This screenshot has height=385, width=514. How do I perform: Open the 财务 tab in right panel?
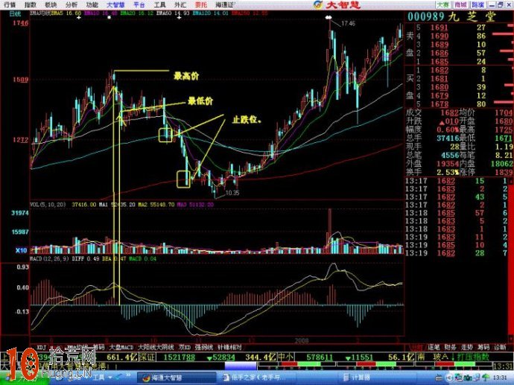point(450,347)
